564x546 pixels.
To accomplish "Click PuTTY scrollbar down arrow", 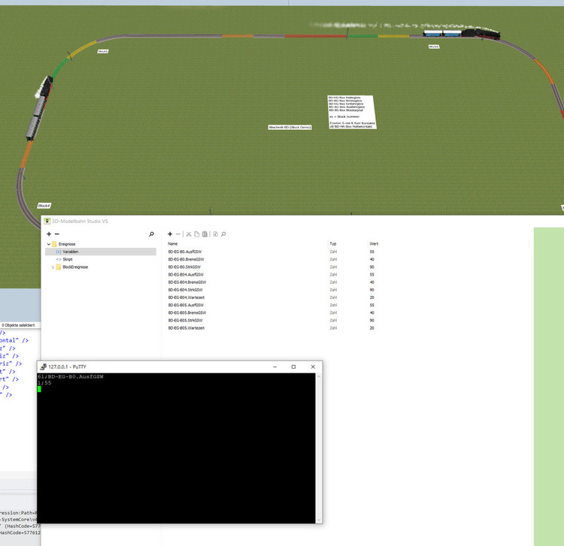I will (x=318, y=520).
